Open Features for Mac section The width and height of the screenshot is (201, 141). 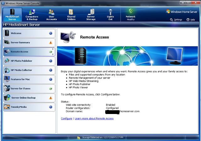[29, 79]
